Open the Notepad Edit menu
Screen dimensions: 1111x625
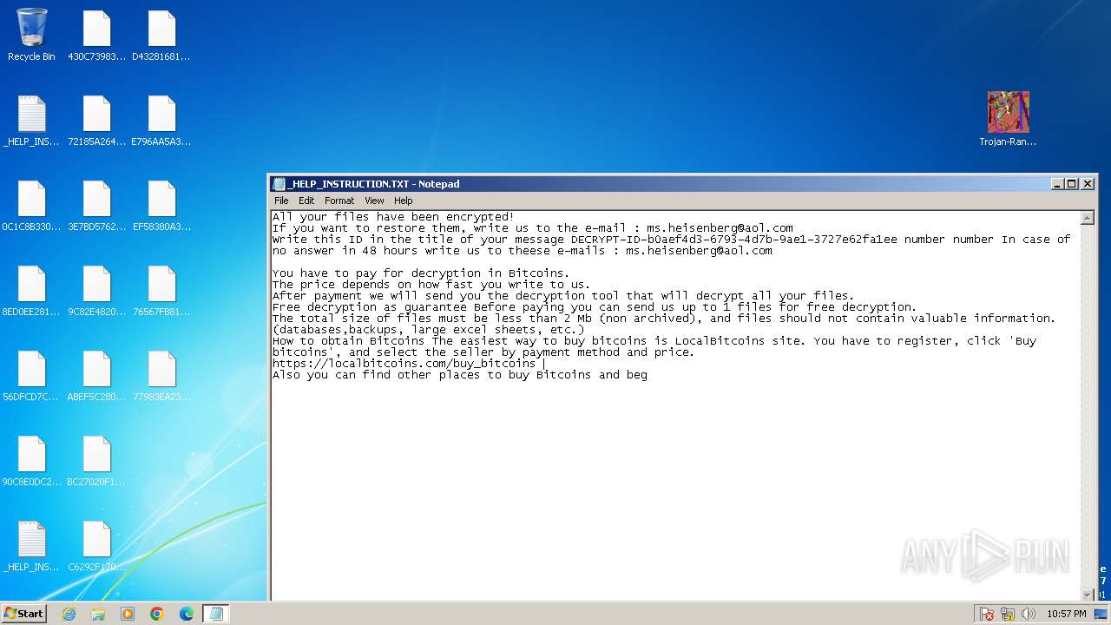click(x=306, y=201)
